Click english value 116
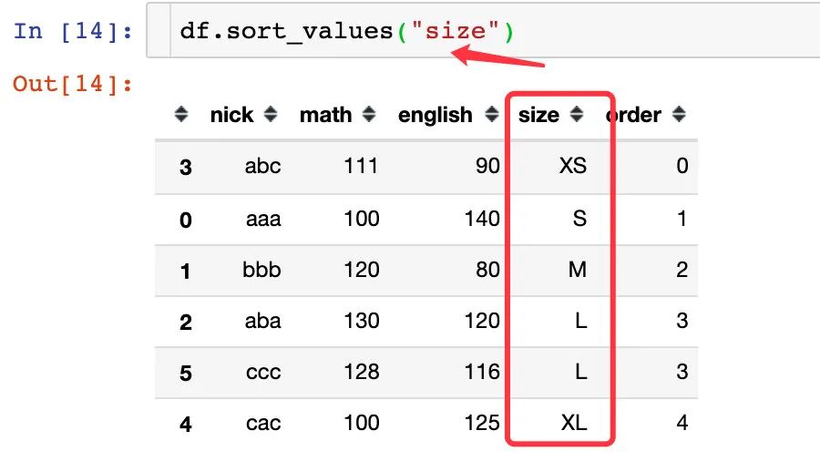 482,372
